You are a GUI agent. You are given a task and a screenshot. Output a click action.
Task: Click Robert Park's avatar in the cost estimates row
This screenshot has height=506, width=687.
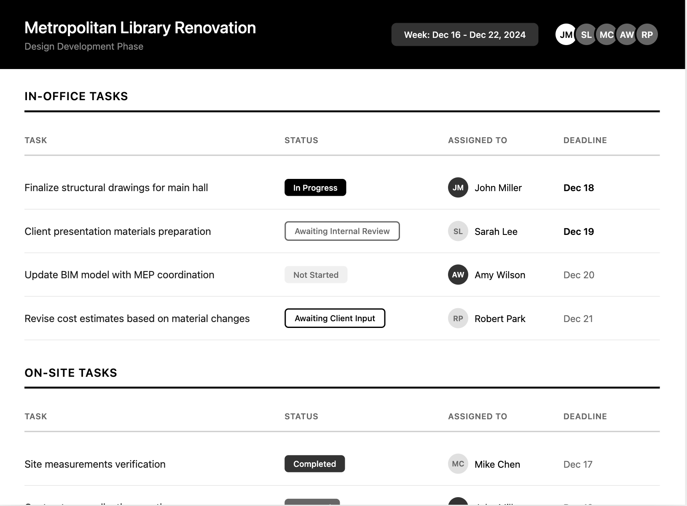457,318
